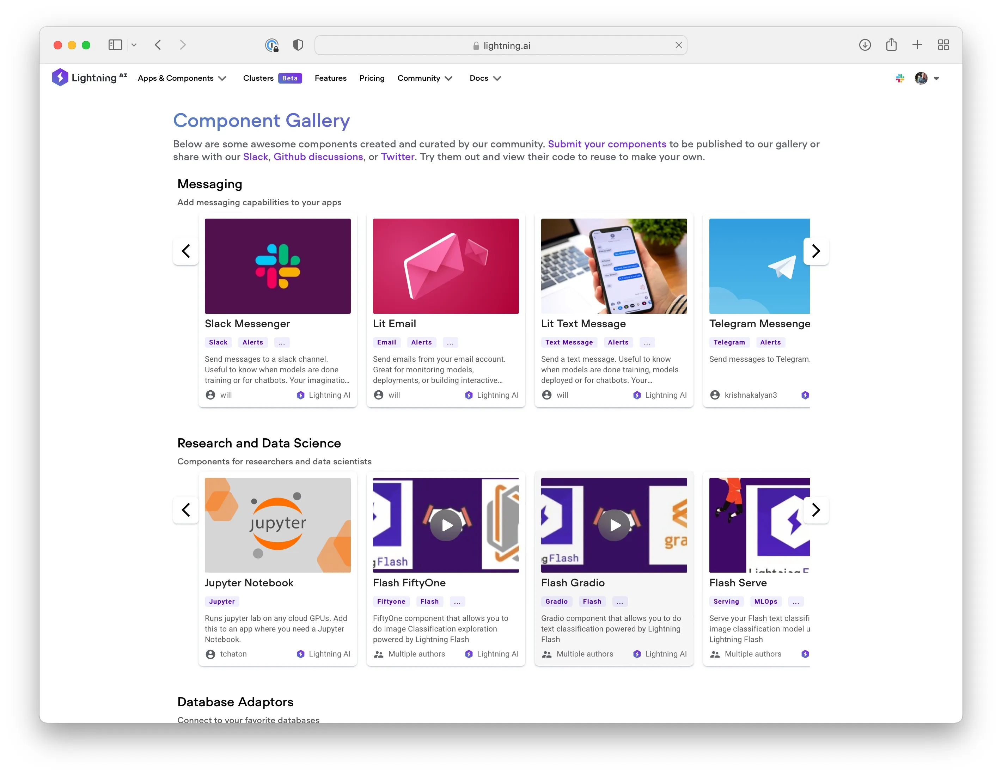Open the Slack icon in the header
The height and width of the screenshot is (775, 1002).
[x=900, y=79]
